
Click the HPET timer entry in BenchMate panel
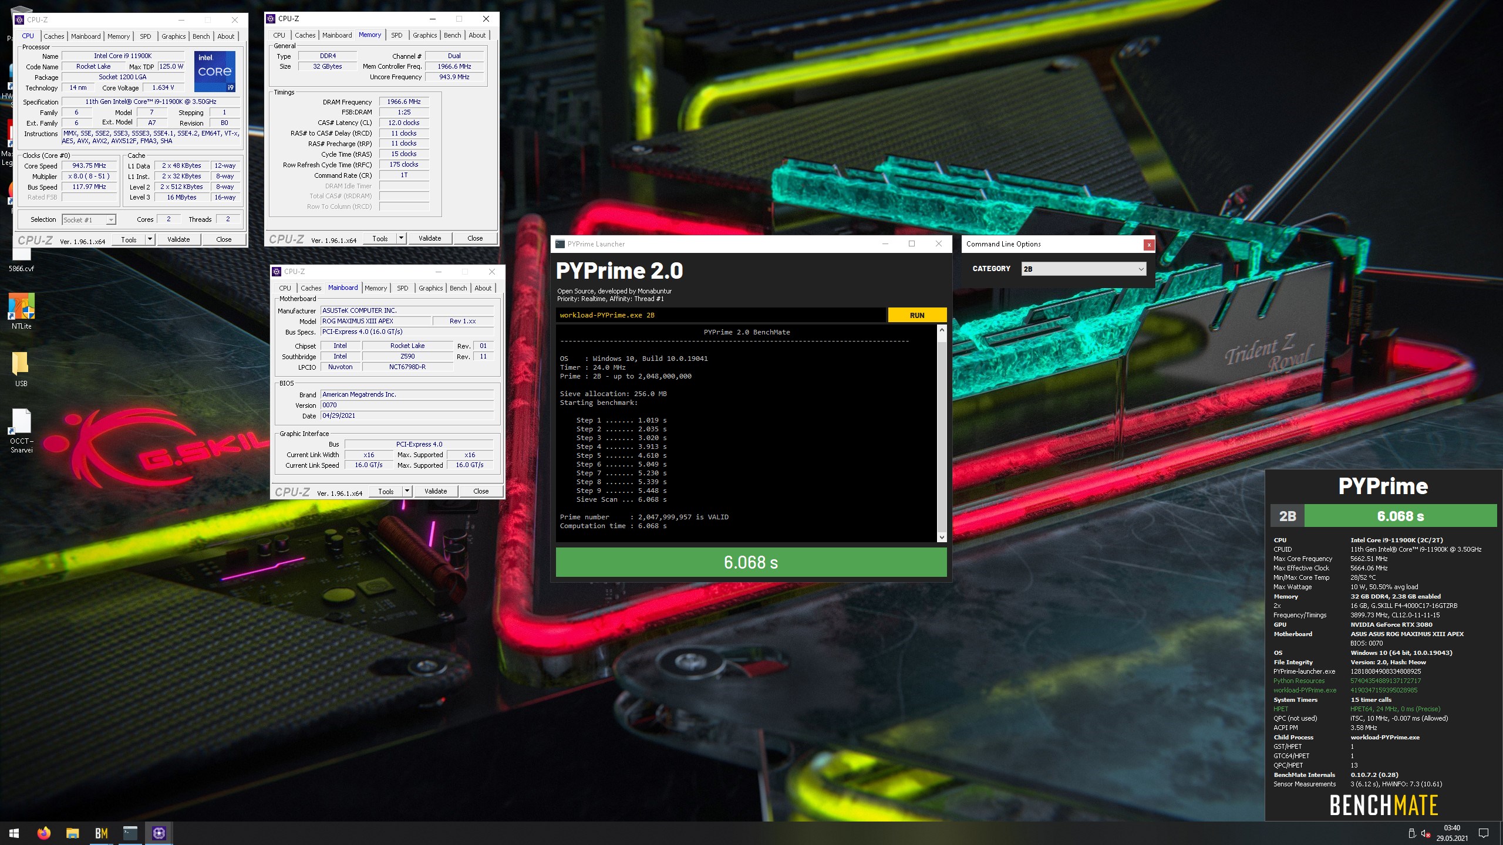click(x=1356, y=709)
